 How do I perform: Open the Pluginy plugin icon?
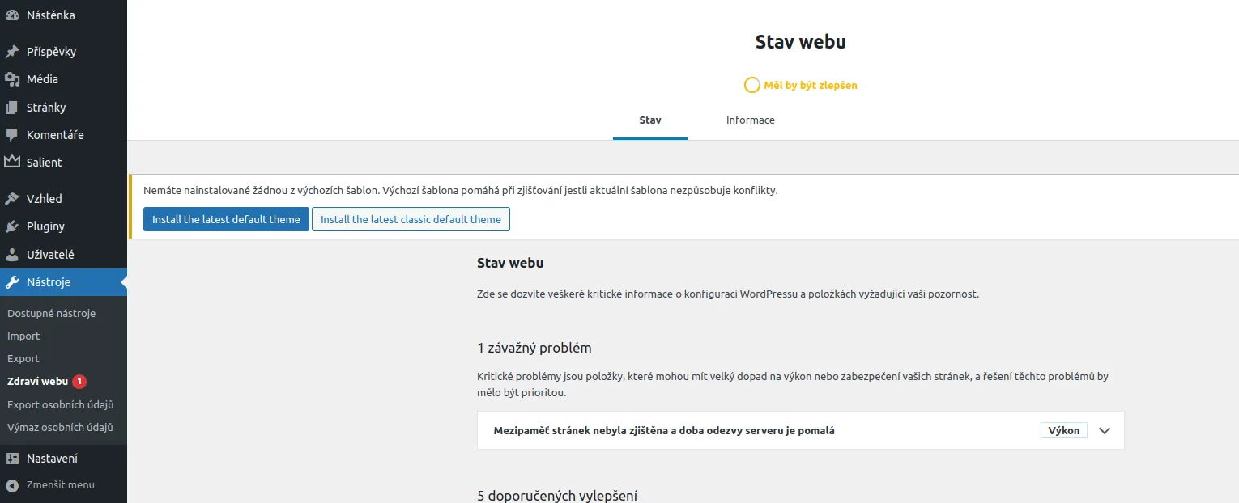point(11,226)
